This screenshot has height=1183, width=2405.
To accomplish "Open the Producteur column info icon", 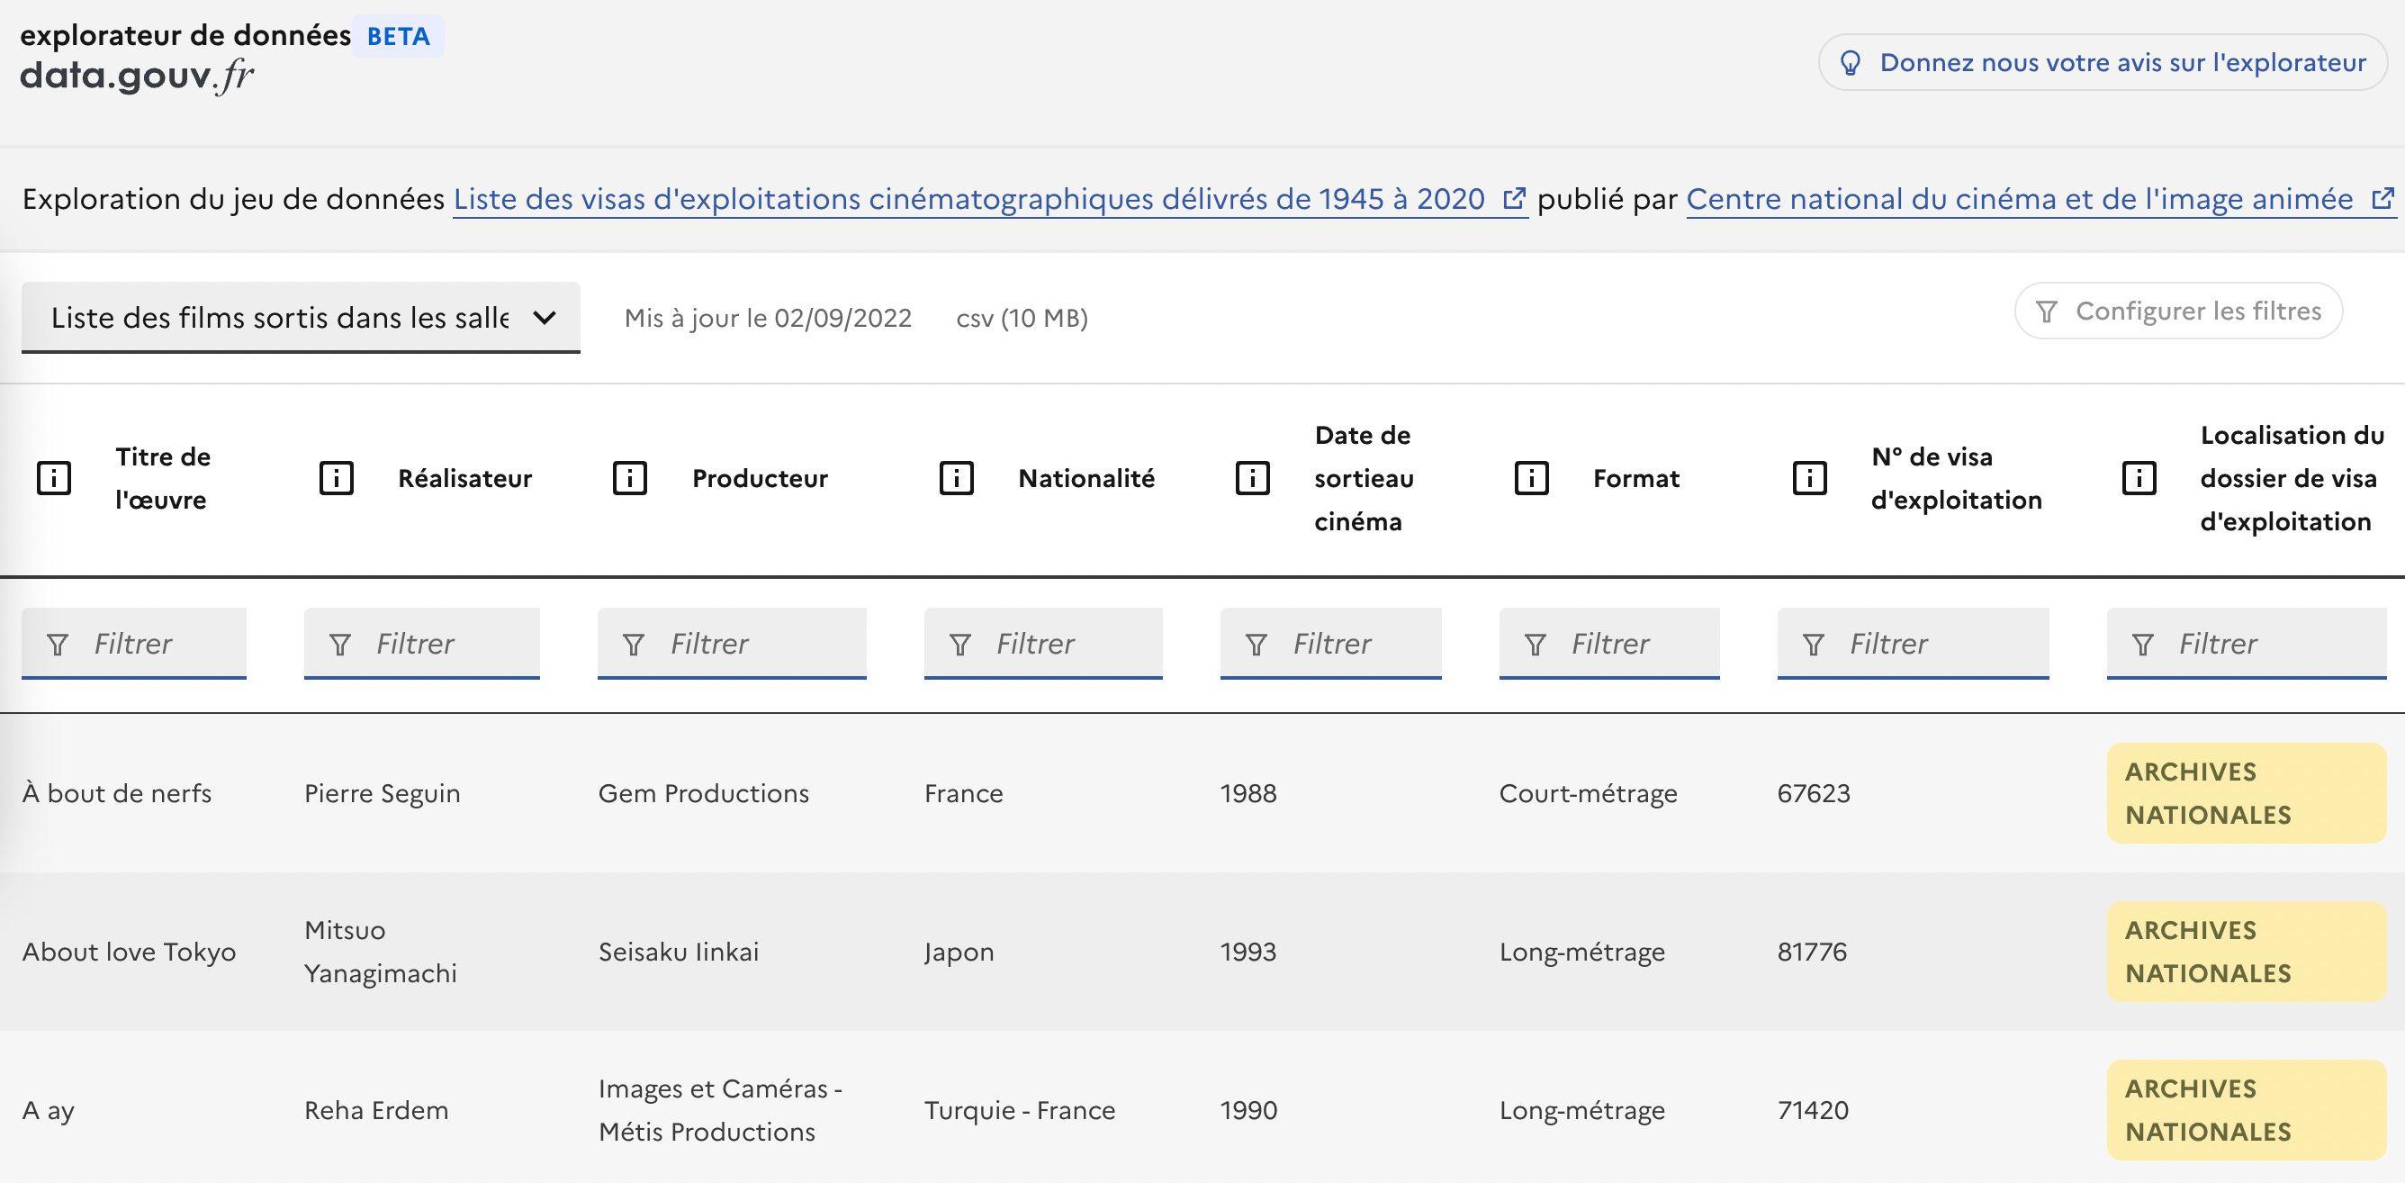I will point(630,478).
